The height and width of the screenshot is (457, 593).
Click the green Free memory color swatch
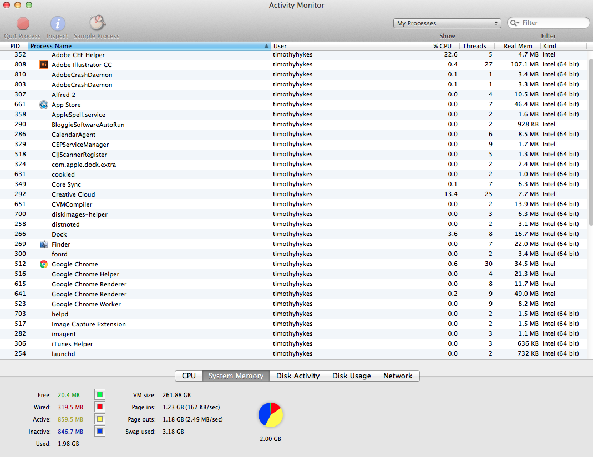coord(100,394)
